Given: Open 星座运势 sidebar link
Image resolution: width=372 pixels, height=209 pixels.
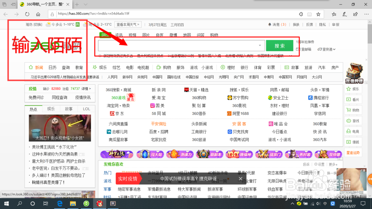Looking at the screenshot, I should coord(353,153).
